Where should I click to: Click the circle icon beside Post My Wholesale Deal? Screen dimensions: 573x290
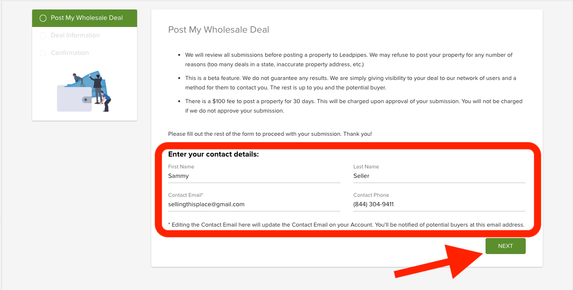pyautogui.click(x=43, y=18)
